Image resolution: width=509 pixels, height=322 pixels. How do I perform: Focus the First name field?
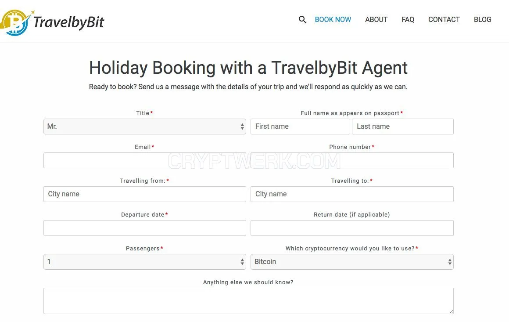coord(300,127)
